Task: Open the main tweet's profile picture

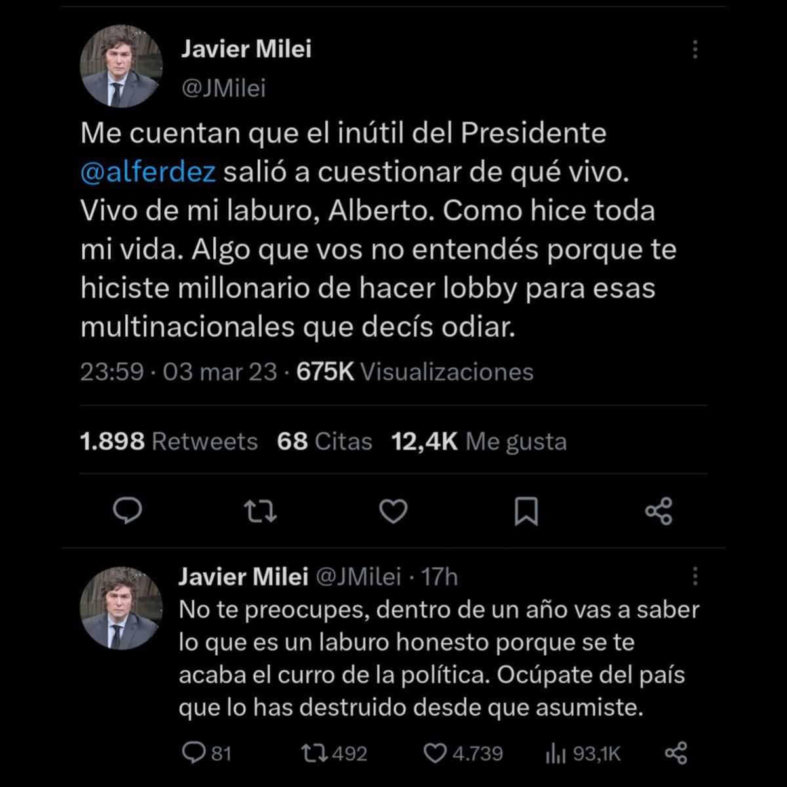Action: click(x=121, y=66)
